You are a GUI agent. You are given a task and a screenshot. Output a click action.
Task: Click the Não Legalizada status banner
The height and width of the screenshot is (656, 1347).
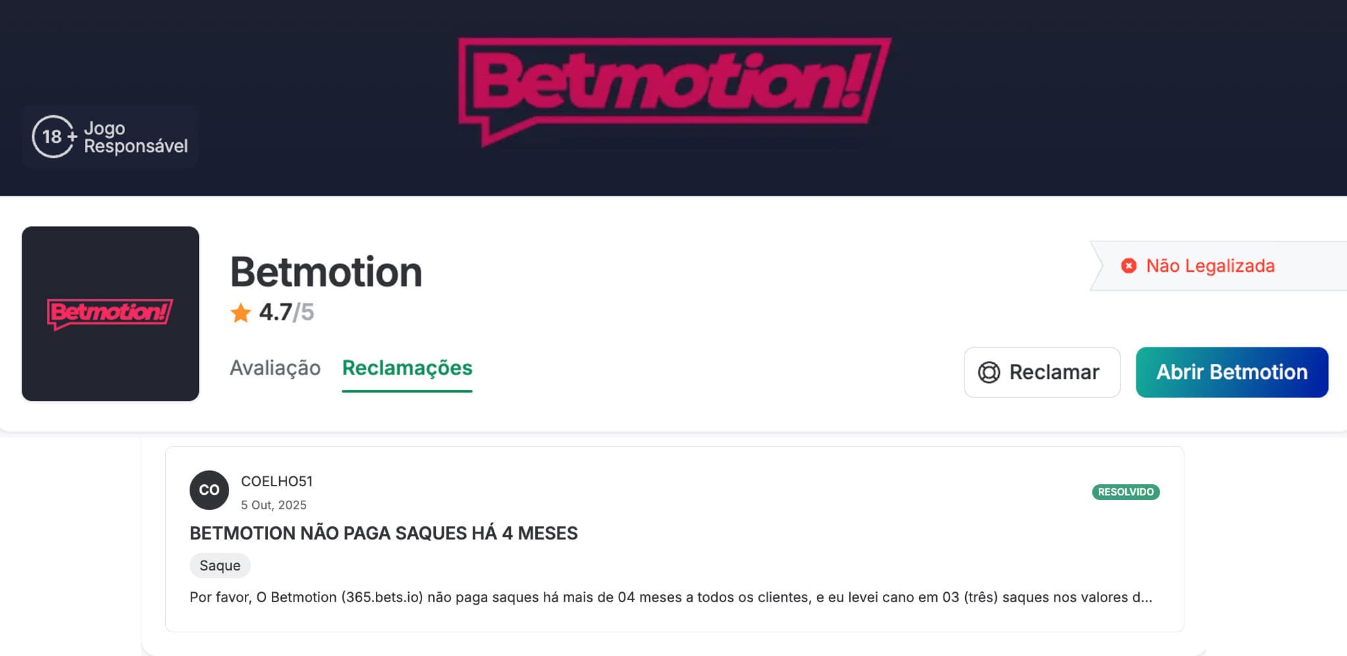[1210, 266]
